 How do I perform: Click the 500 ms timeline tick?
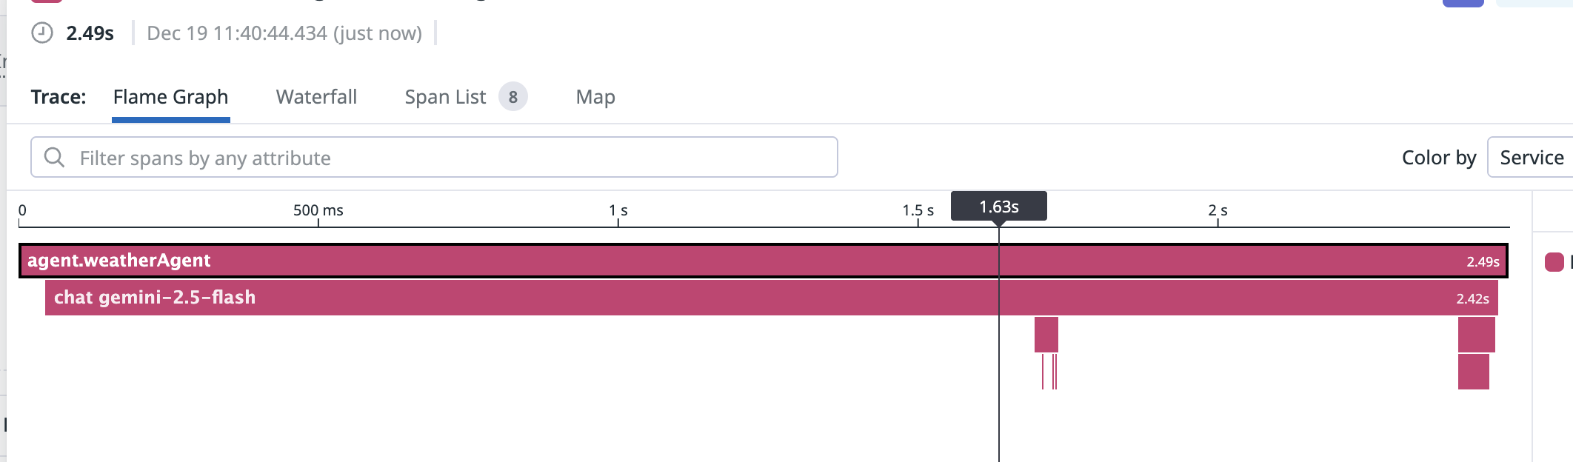(x=318, y=211)
